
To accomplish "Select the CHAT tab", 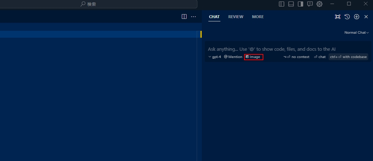I will click(x=214, y=17).
